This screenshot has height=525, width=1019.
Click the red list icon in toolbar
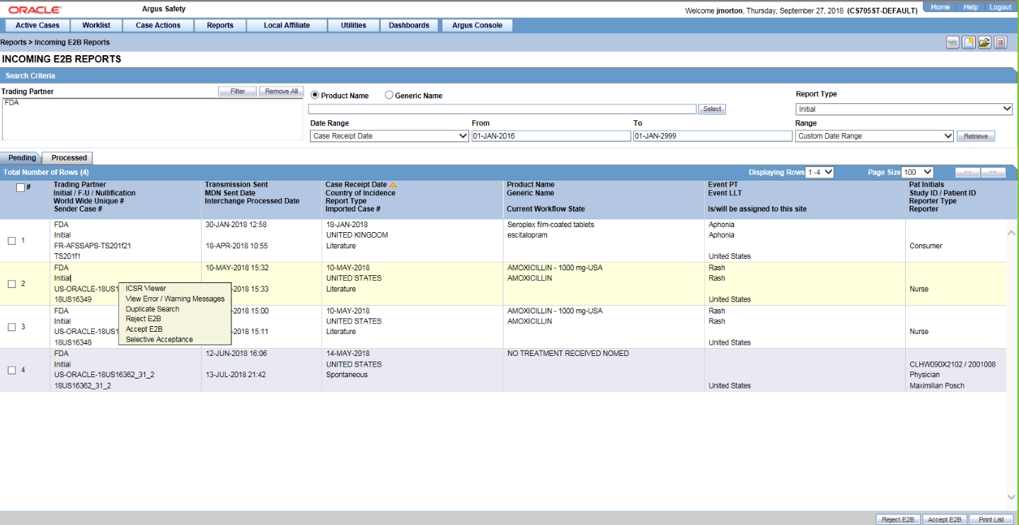pyautogui.click(x=1001, y=42)
